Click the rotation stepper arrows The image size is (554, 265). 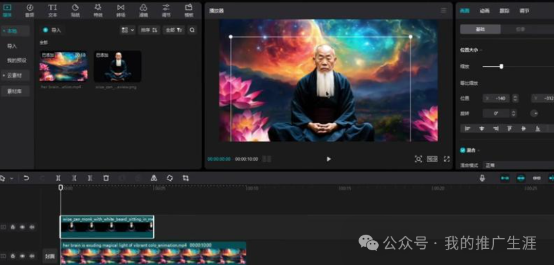514,114
